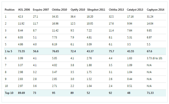Click the Chitika 2013 header
Image resolution: width=169 pixels, height=104 pixels.
[116, 10]
